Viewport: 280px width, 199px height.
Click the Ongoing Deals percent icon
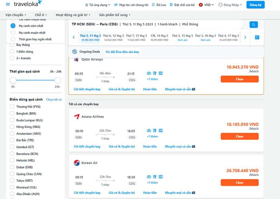point(74,52)
